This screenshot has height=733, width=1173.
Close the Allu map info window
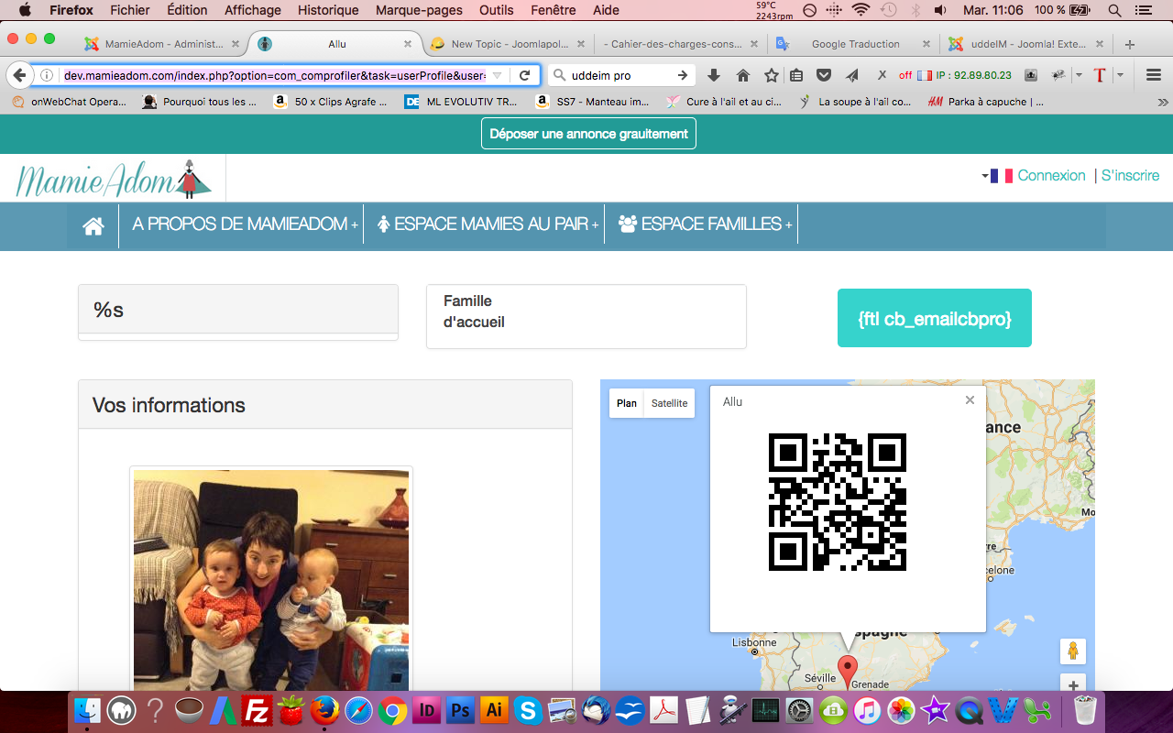tap(970, 399)
